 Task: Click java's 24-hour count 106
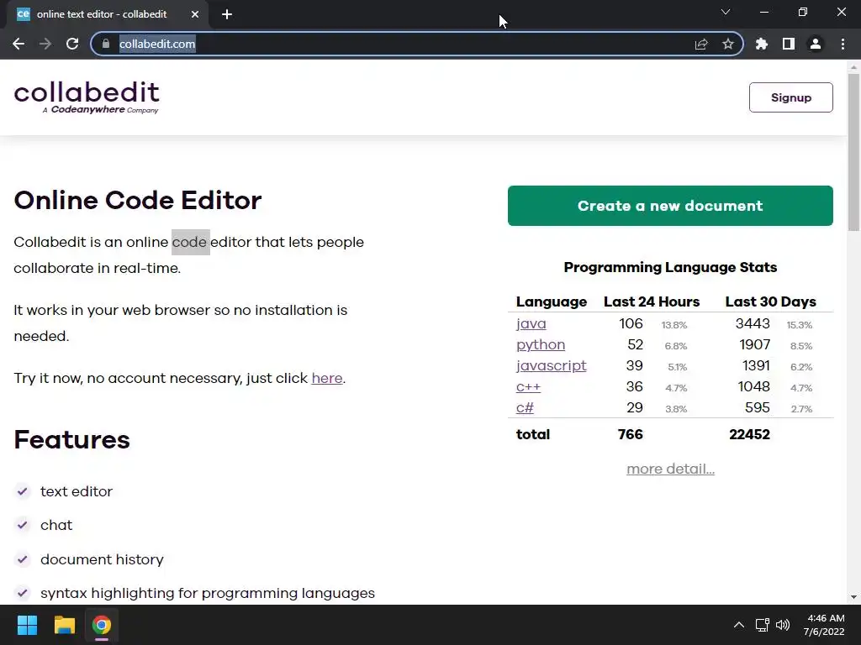pos(631,323)
